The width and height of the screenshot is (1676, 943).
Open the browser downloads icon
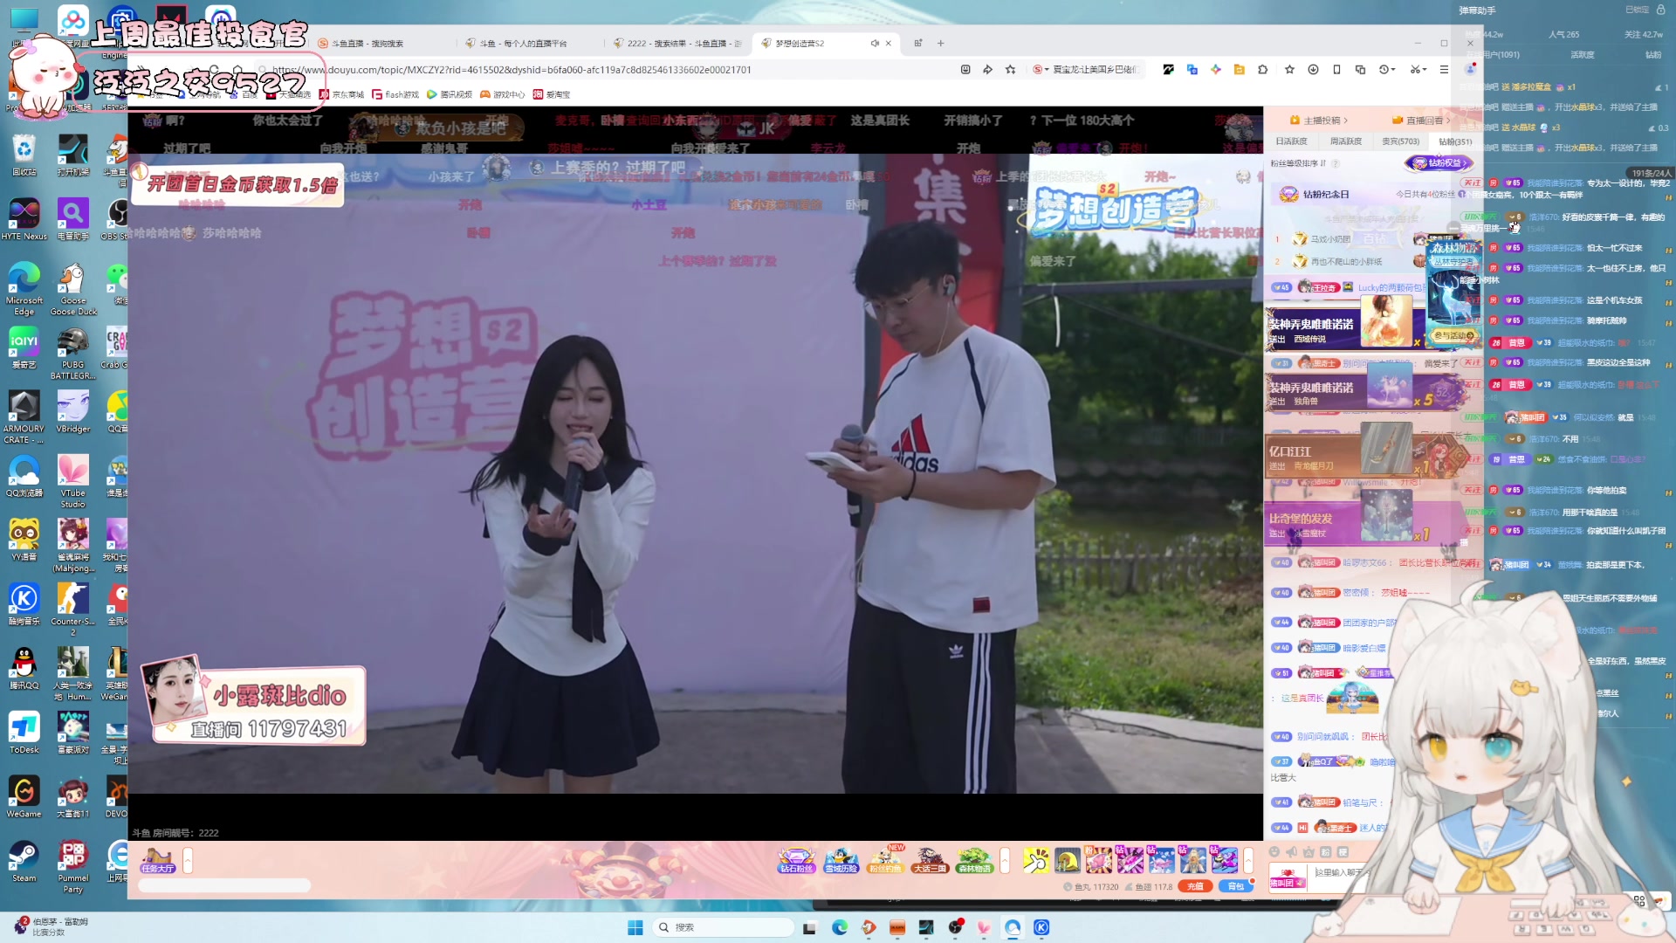[x=1313, y=70]
